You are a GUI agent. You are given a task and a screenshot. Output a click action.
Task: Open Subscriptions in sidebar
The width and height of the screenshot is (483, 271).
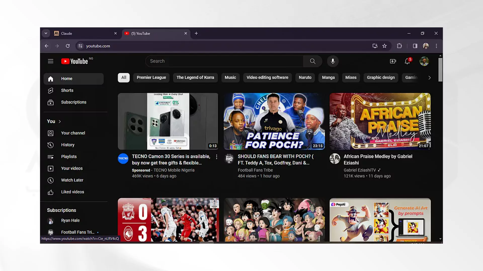tap(73, 102)
